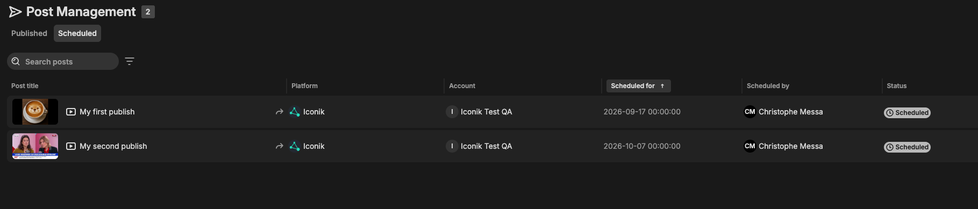Click Iconik platform logo in first row
Image resolution: width=978 pixels, height=209 pixels.
pos(295,112)
